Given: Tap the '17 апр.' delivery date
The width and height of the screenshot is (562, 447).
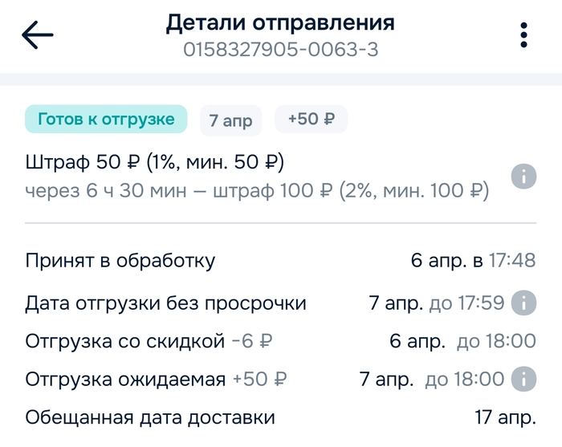Looking at the screenshot, I should click(505, 417).
